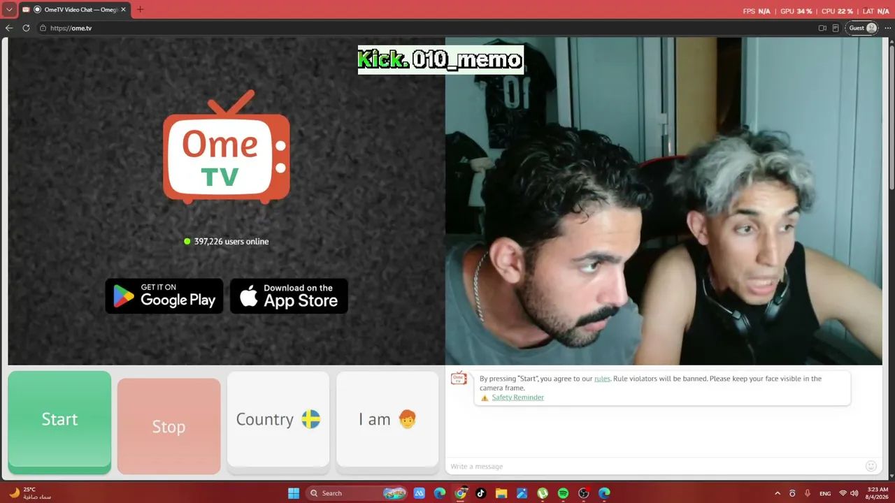Viewport: 895px width, 503px height.
Task: Open the Windows Start menu
Action: (294, 493)
